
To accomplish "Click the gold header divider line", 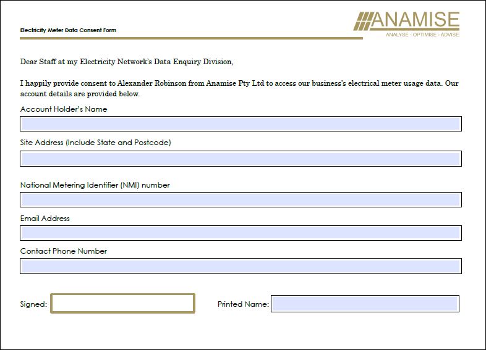I will 191,38.
